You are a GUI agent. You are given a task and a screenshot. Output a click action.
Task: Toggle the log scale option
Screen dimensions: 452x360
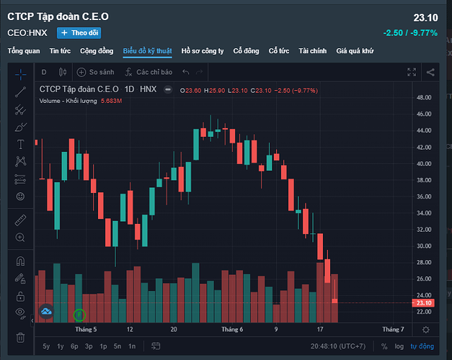click(400, 346)
